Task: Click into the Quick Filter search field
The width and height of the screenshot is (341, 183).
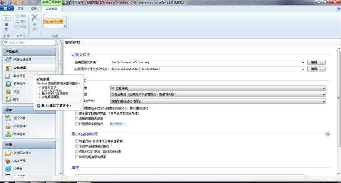Action: click(30, 42)
